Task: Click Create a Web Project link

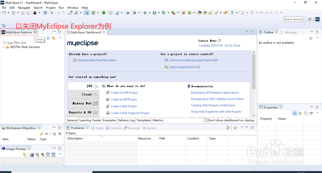Action: coord(124,106)
